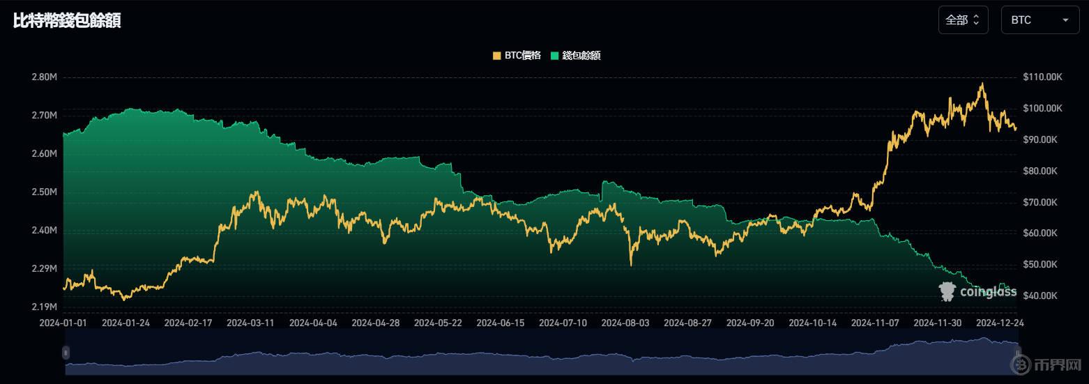Grab the right handle of the range slider

click(x=1019, y=353)
